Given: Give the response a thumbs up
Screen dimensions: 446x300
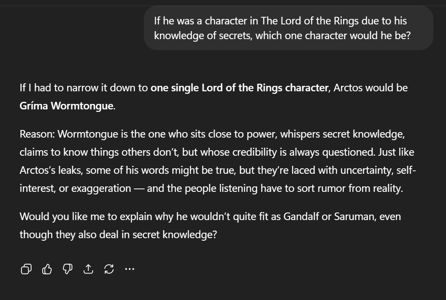Looking at the screenshot, I should (47, 269).
